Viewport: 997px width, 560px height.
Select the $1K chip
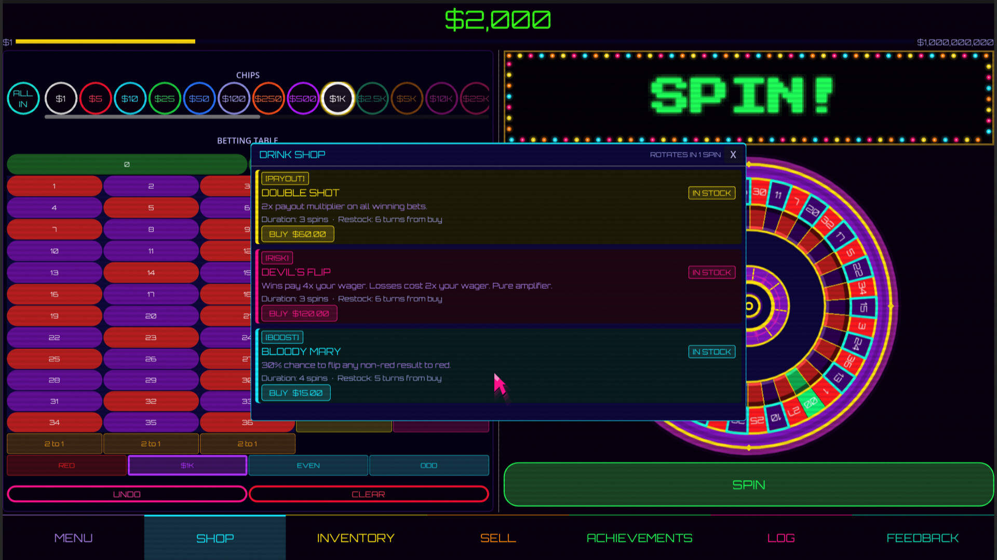pyautogui.click(x=338, y=99)
